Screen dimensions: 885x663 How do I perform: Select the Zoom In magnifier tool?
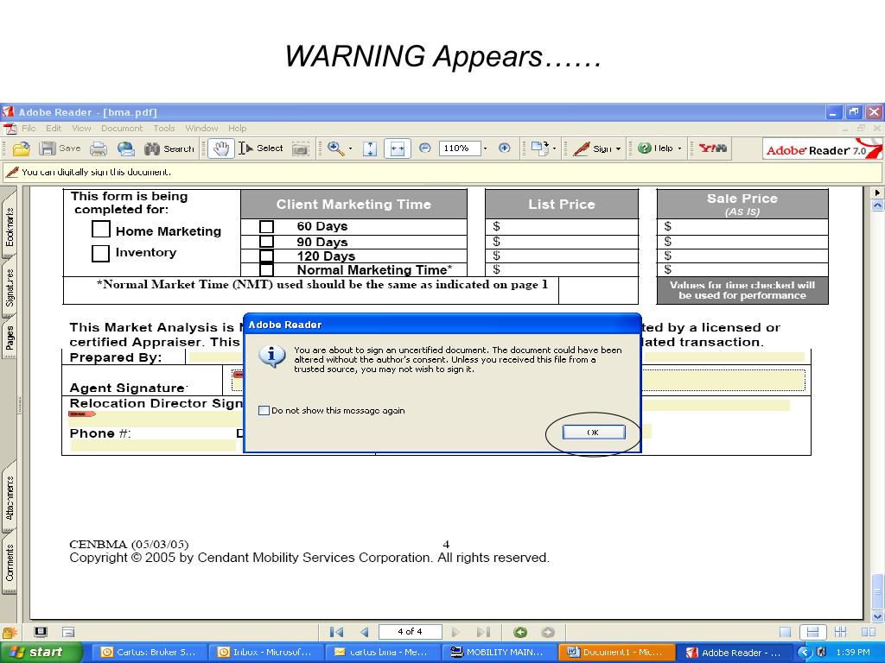(x=335, y=148)
